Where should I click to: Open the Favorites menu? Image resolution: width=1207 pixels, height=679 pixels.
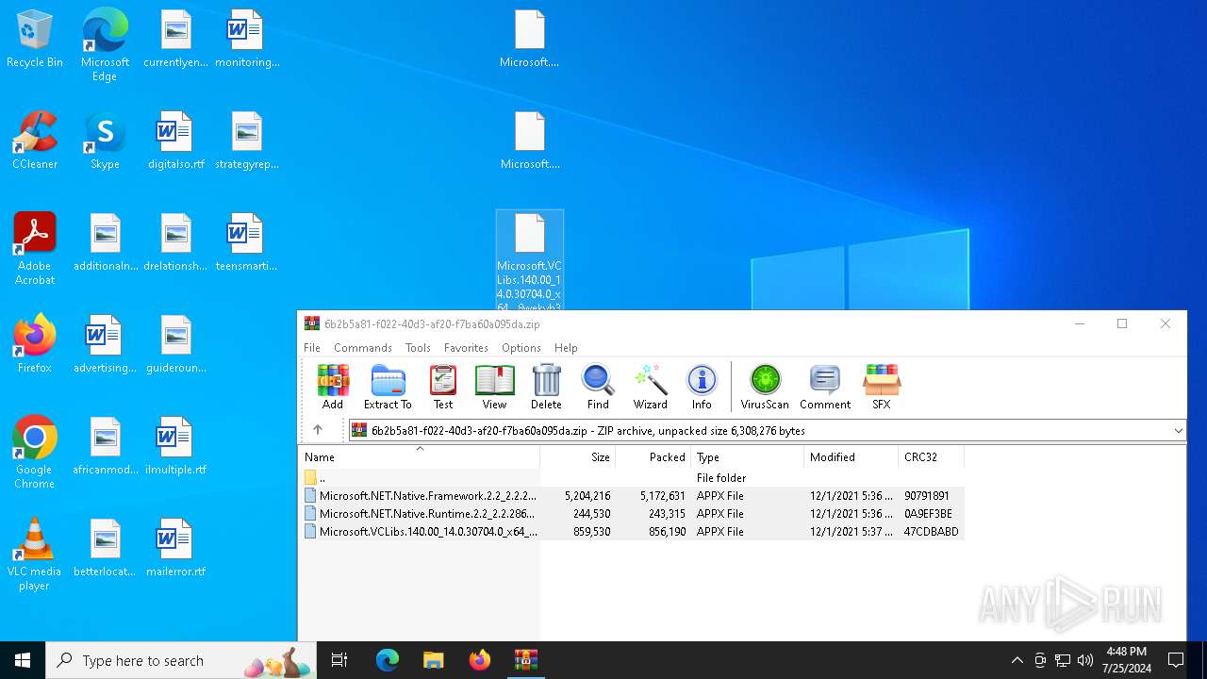[466, 348]
